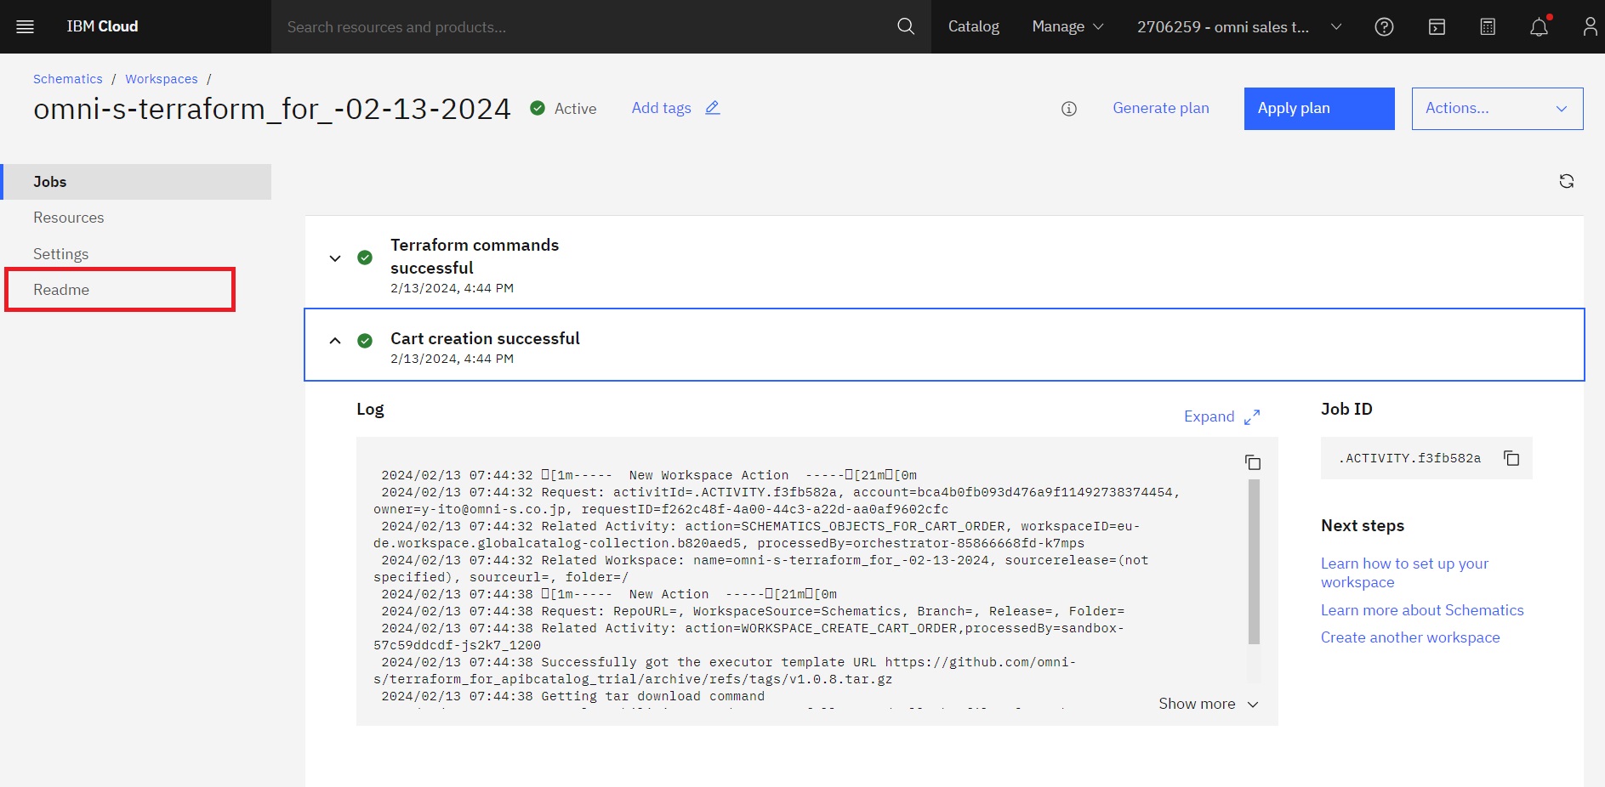
Task: Launch the IBM Cloud Shell icon
Action: [x=1437, y=26]
